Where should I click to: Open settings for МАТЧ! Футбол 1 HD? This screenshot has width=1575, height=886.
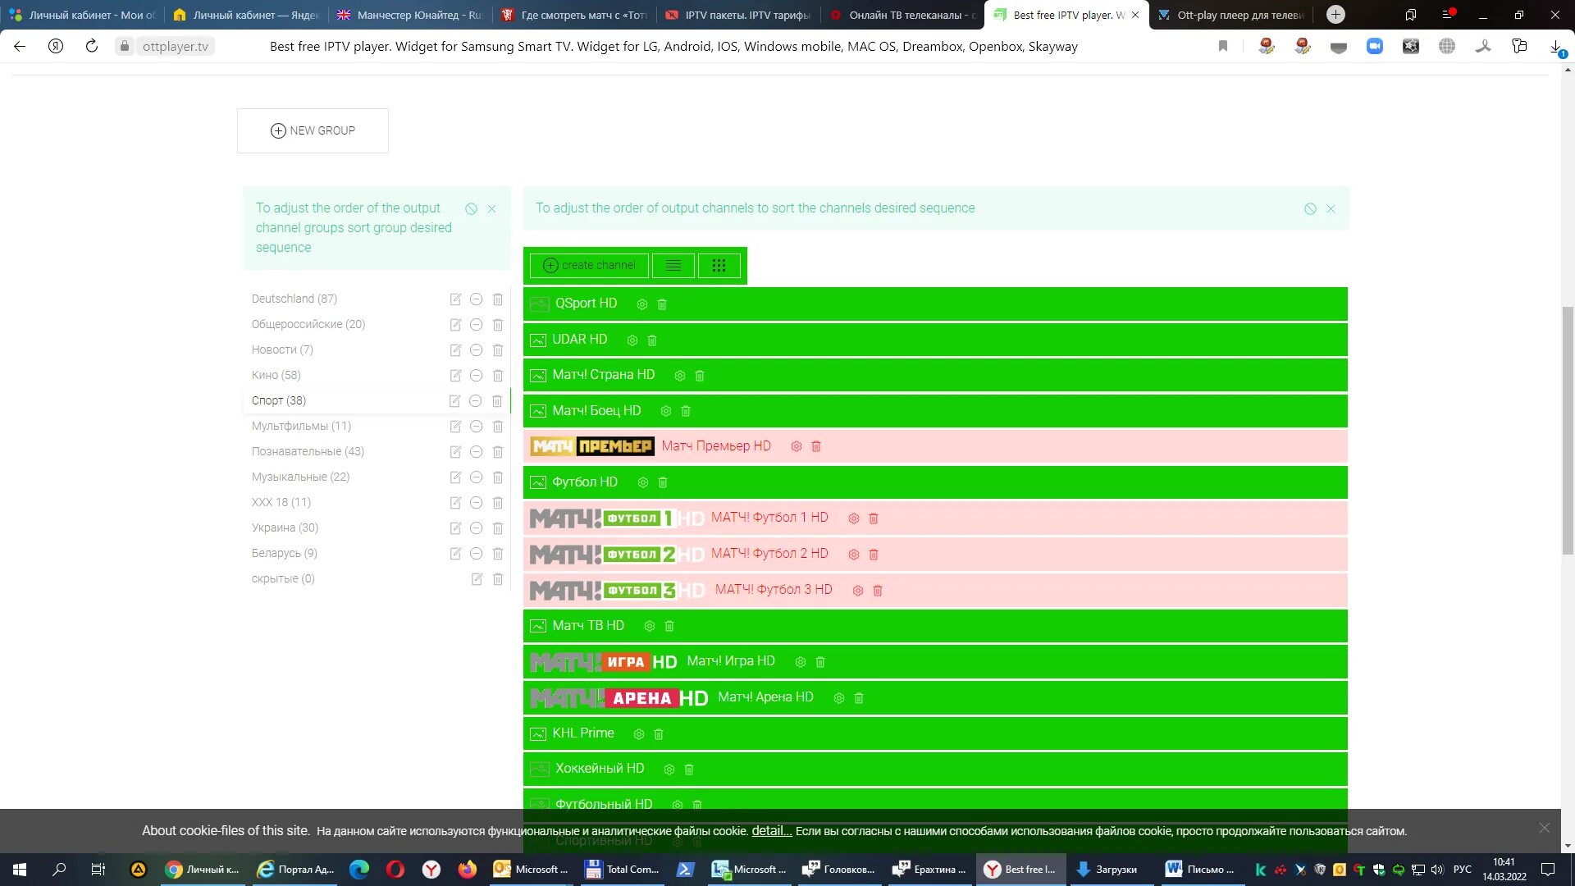click(x=854, y=518)
